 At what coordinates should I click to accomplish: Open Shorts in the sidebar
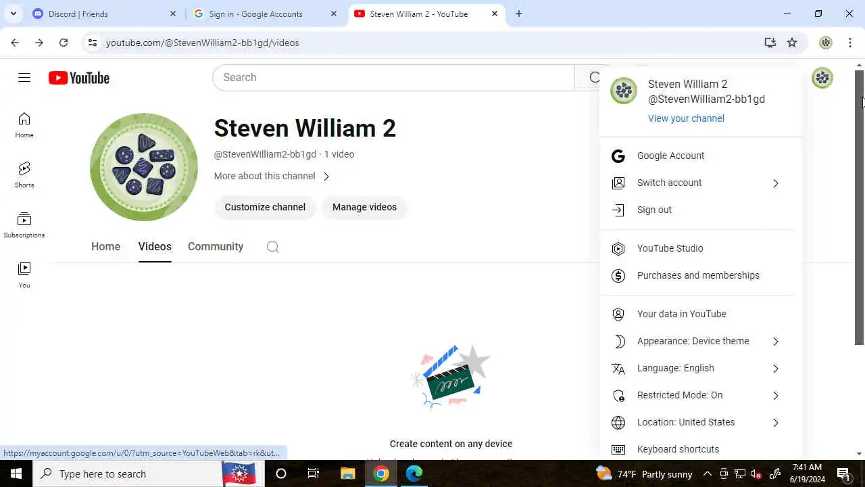[24, 176]
